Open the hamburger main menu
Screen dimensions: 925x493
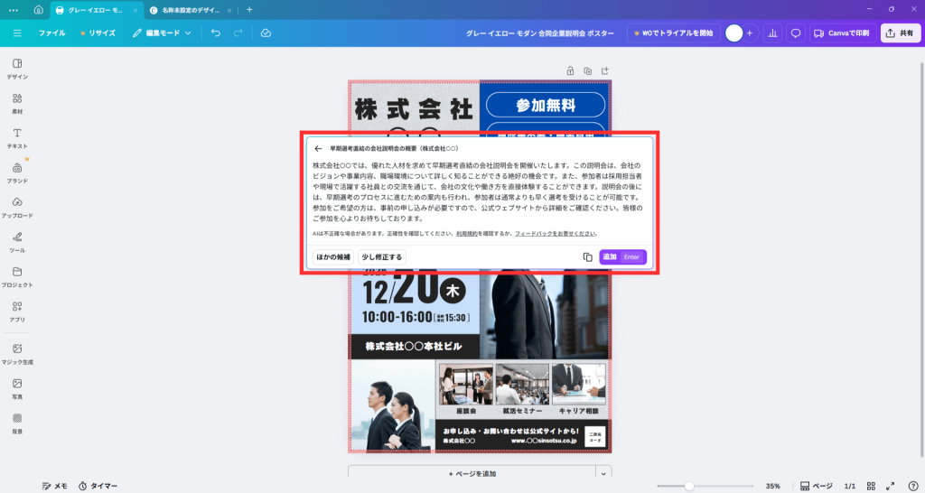point(17,33)
